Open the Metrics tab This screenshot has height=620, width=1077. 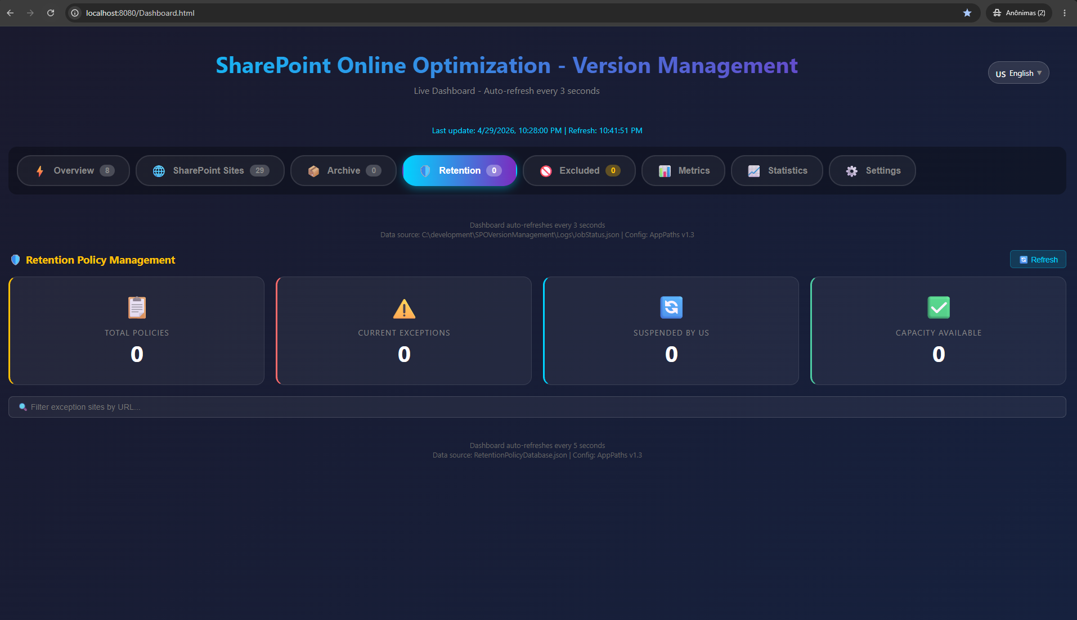point(683,170)
